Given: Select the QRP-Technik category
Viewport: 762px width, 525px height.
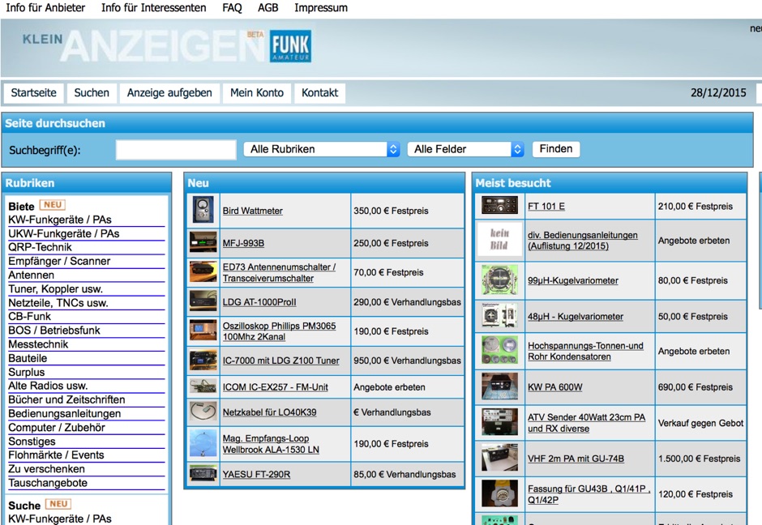Looking at the screenshot, I should click(x=40, y=247).
